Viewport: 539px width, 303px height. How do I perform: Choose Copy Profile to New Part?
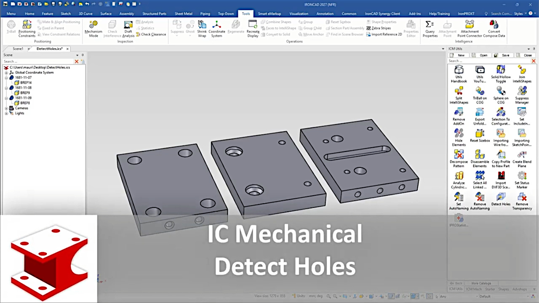coord(501,159)
